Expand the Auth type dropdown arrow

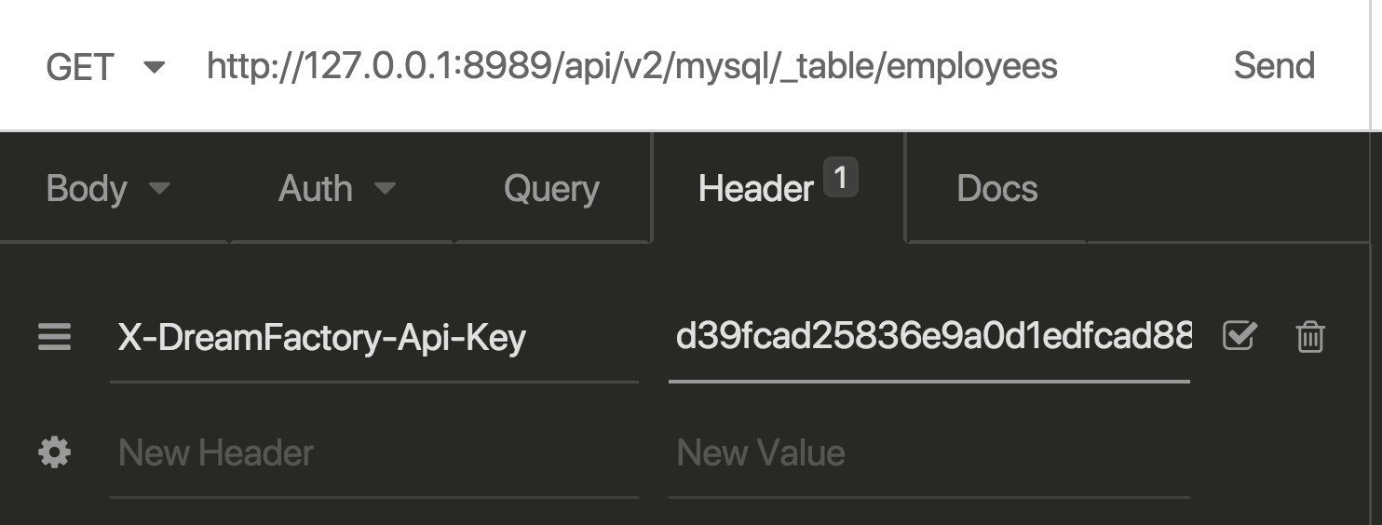coord(385,189)
